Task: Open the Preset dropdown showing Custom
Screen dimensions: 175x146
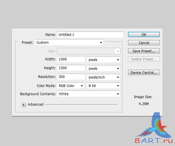Action: (x=69, y=43)
